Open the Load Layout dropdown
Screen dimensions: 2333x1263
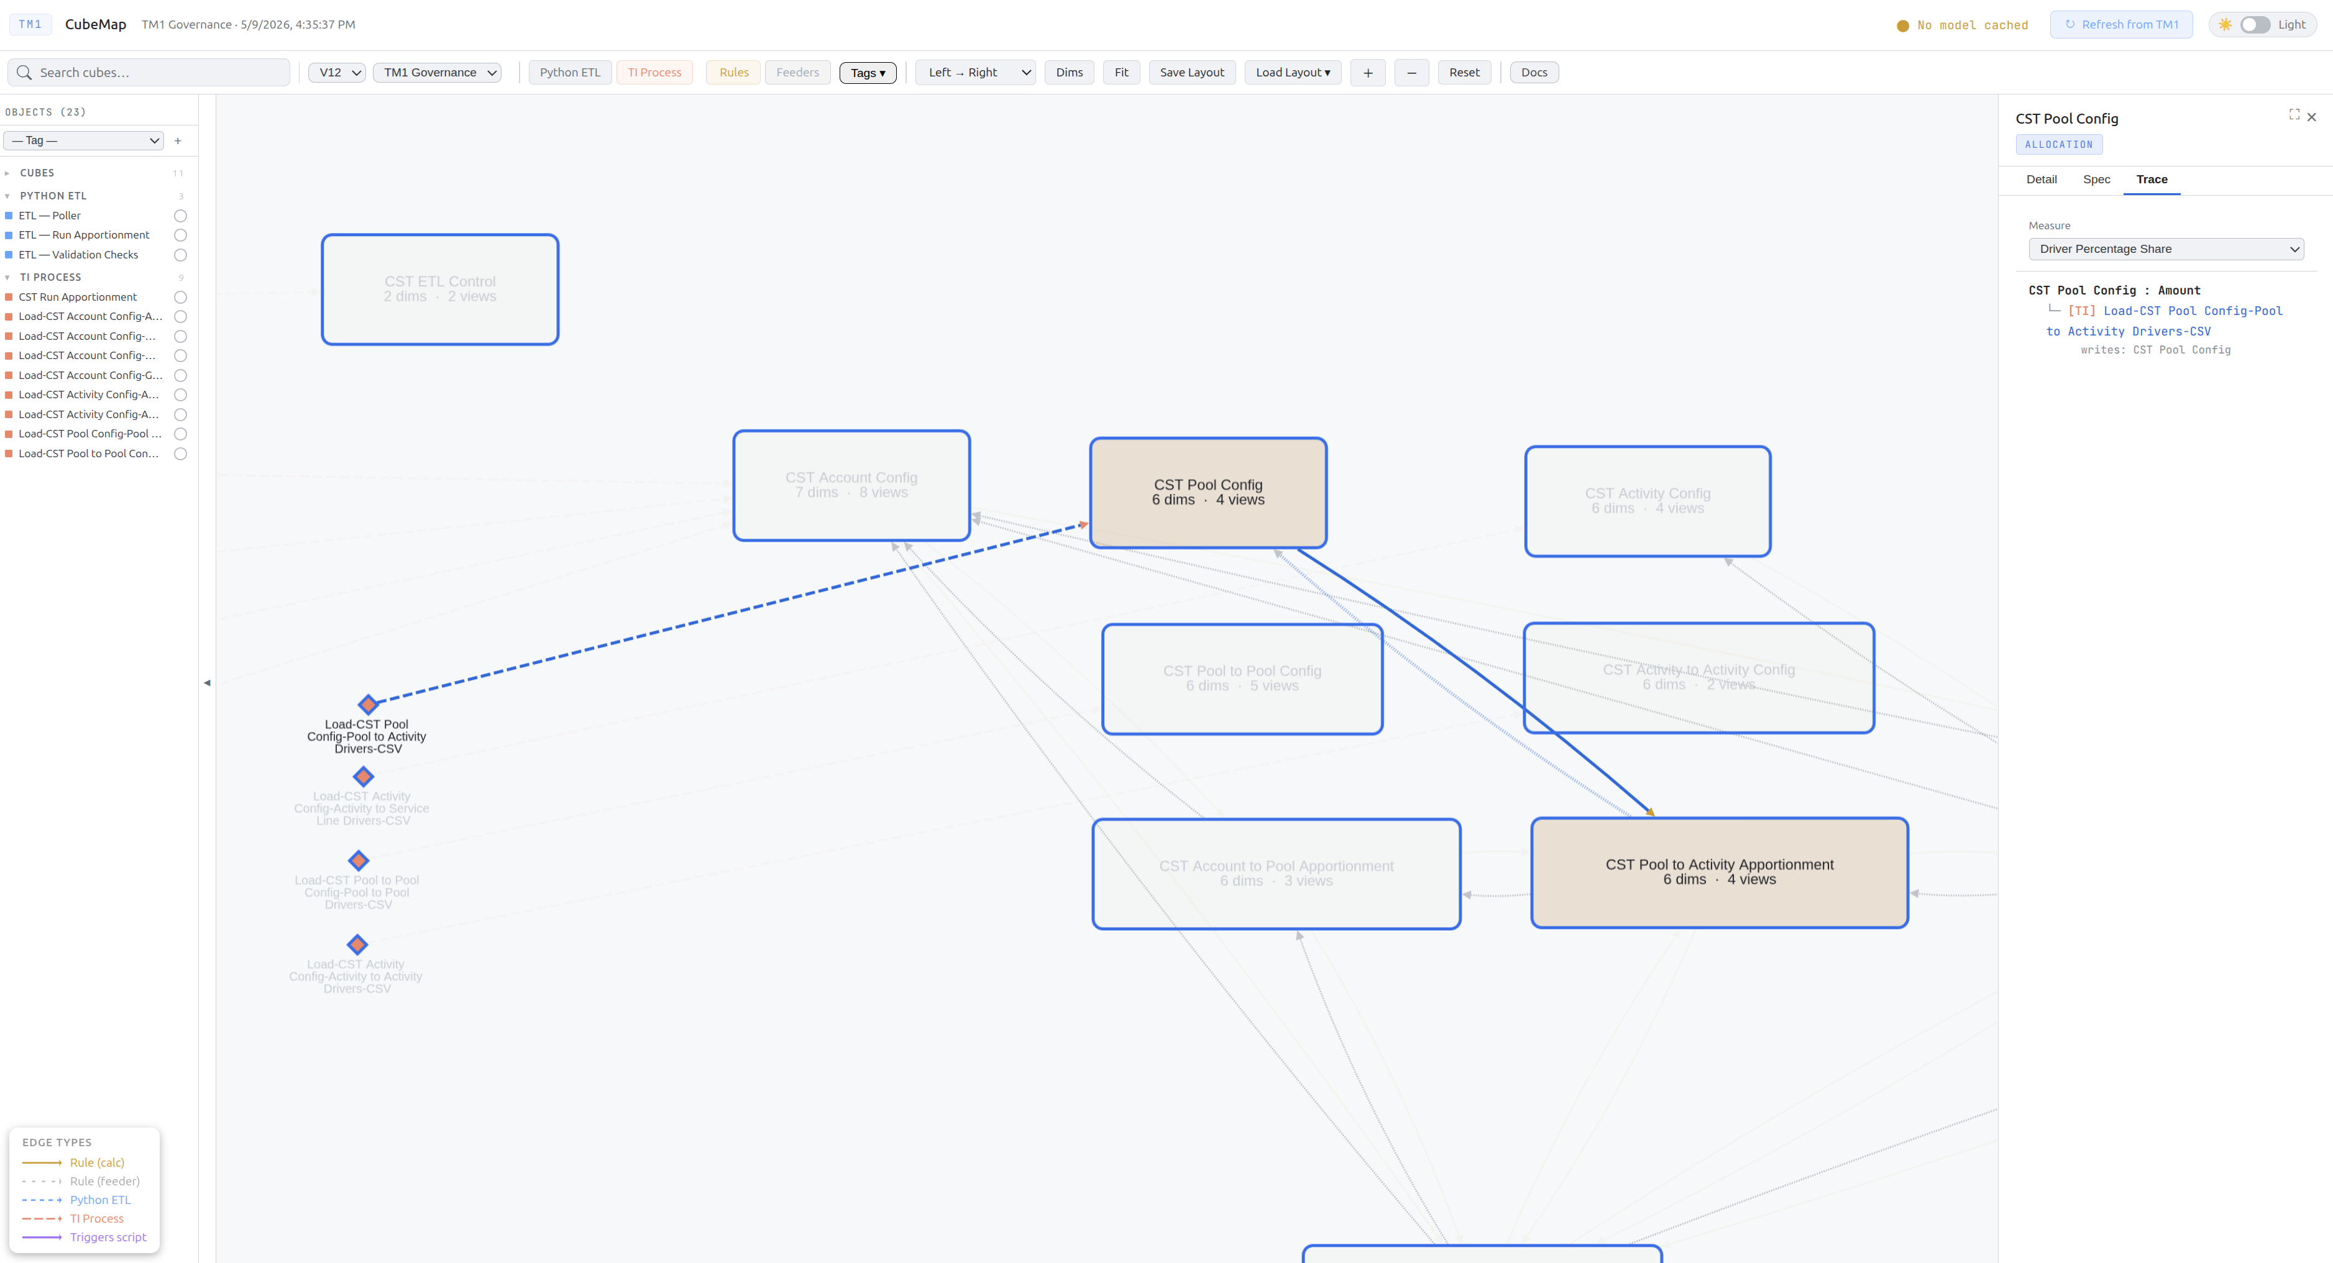tap(1293, 73)
